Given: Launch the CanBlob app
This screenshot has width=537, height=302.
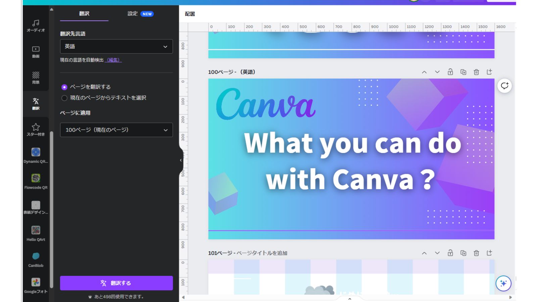Looking at the screenshot, I should [x=36, y=259].
